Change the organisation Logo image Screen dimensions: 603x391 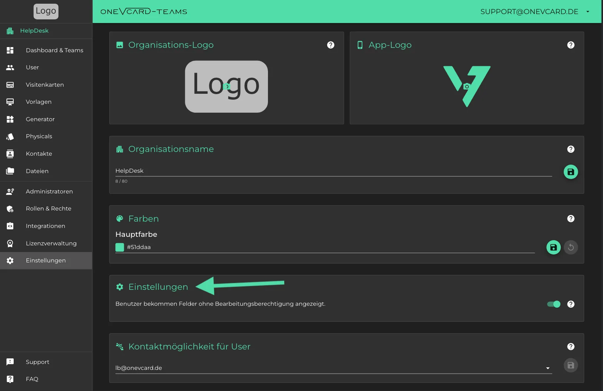tap(226, 87)
